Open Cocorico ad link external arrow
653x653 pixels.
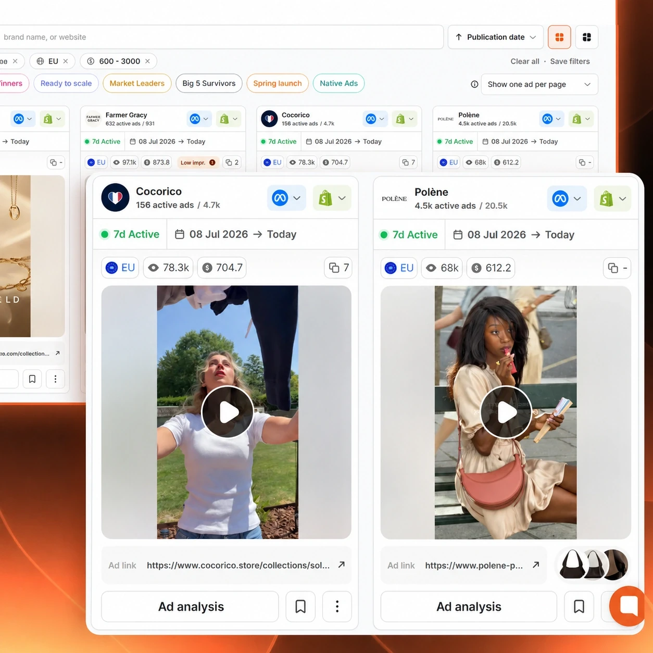[x=342, y=564]
